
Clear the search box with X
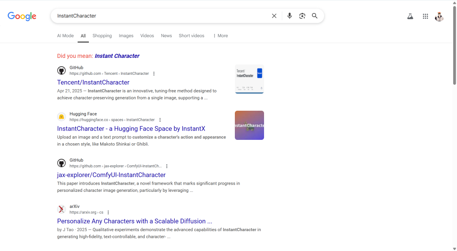coord(274,16)
